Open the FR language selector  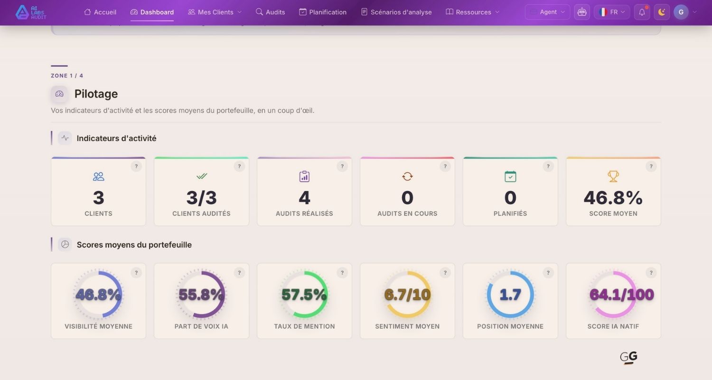click(612, 12)
